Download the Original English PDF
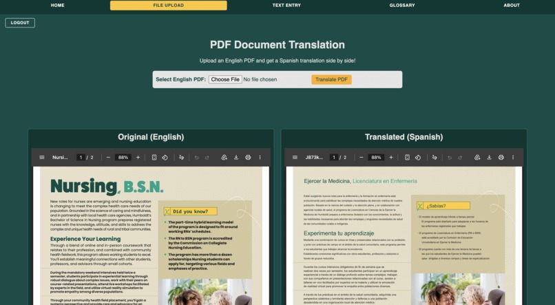Viewport: 555px width, 305px height. pyautogui.click(x=236, y=158)
